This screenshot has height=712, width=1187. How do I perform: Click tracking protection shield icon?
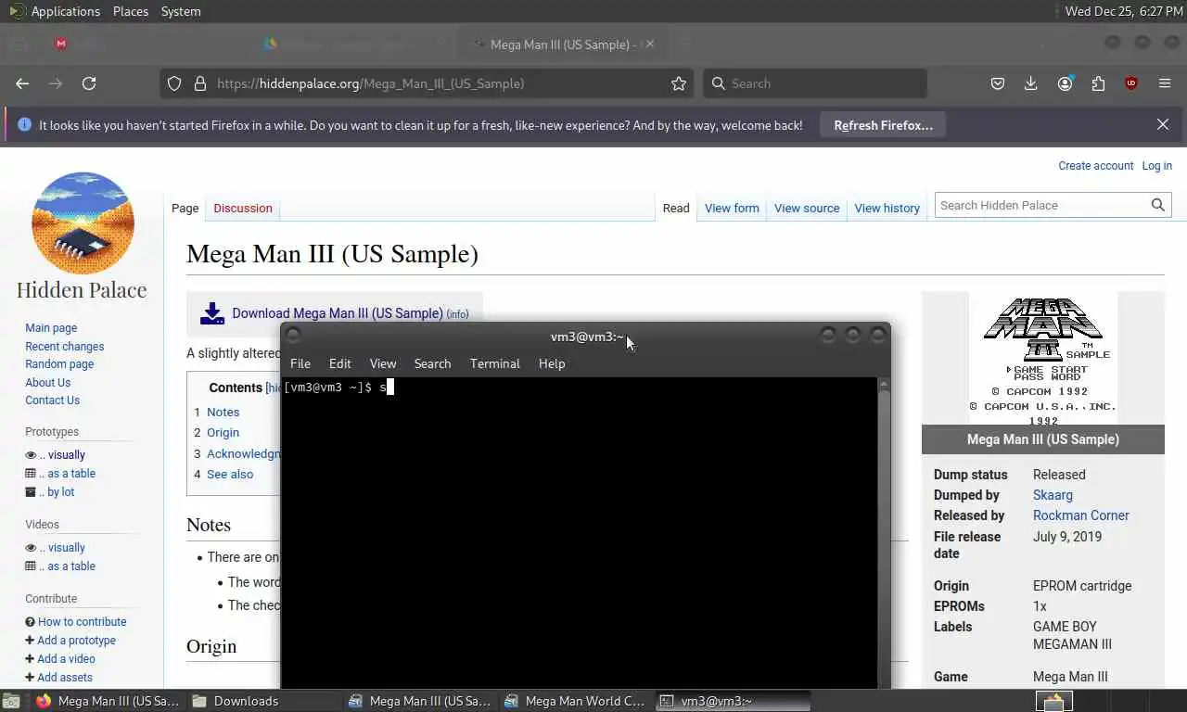click(x=173, y=83)
